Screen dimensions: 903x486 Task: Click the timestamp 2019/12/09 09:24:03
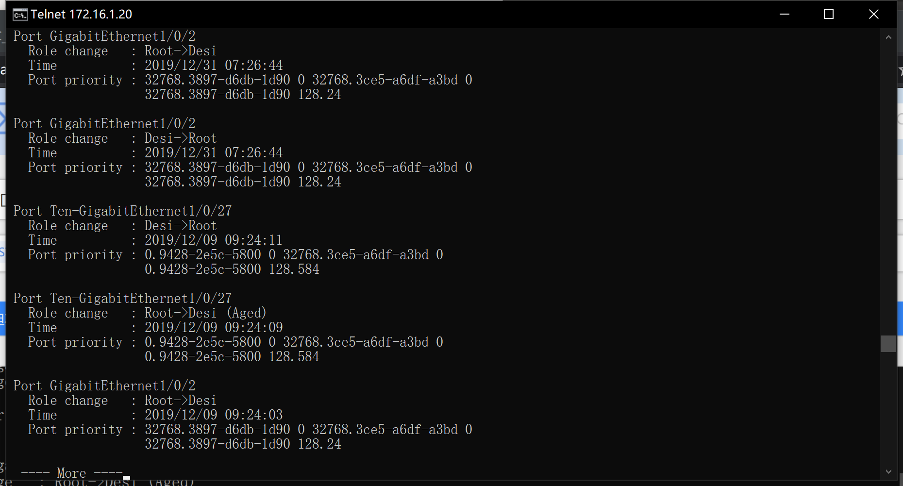(214, 415)
